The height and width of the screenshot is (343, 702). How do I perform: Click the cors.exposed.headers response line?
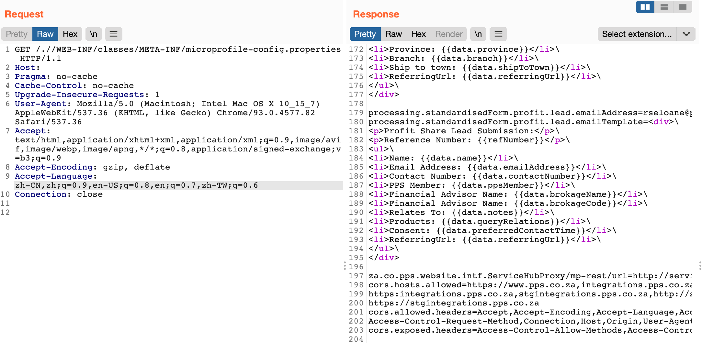pyautogui.click(x=530, y=330)
